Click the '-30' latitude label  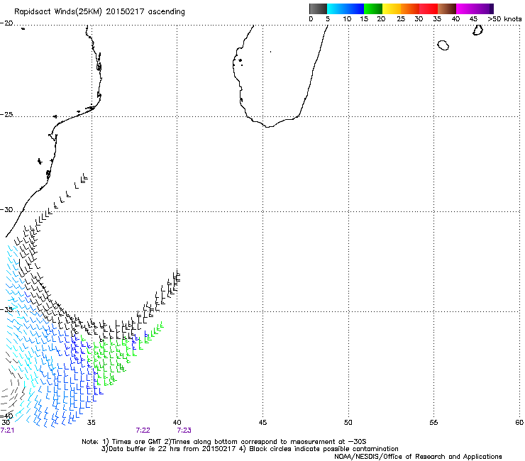(6, 209)
